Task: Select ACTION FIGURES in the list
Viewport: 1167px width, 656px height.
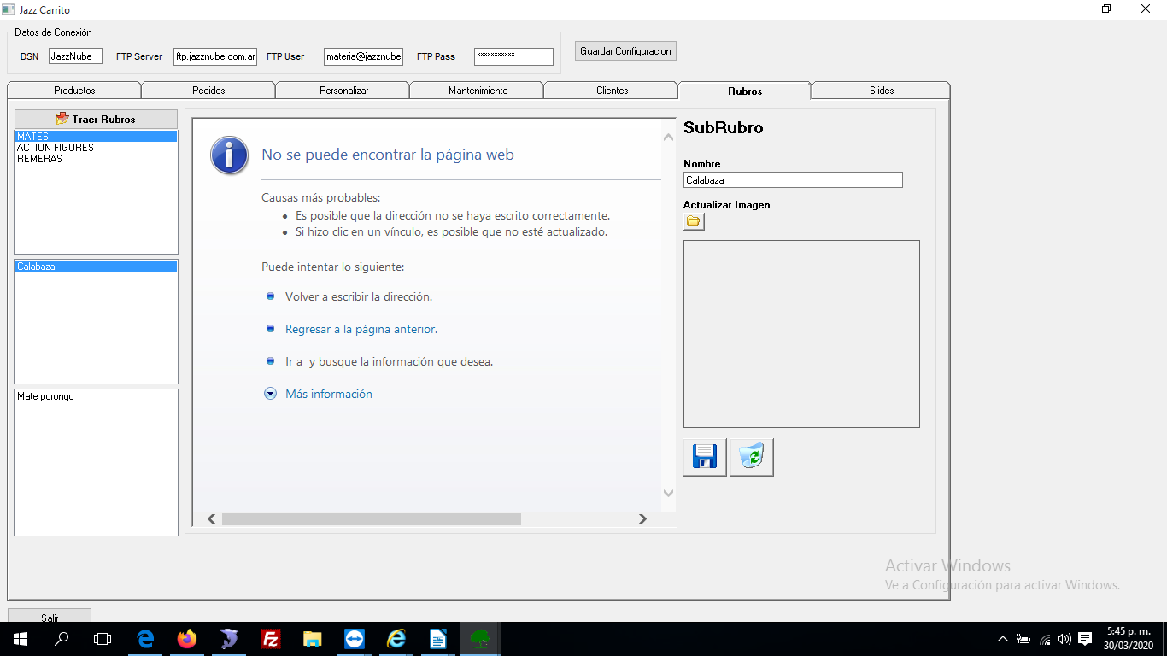Action: (96, 148)
